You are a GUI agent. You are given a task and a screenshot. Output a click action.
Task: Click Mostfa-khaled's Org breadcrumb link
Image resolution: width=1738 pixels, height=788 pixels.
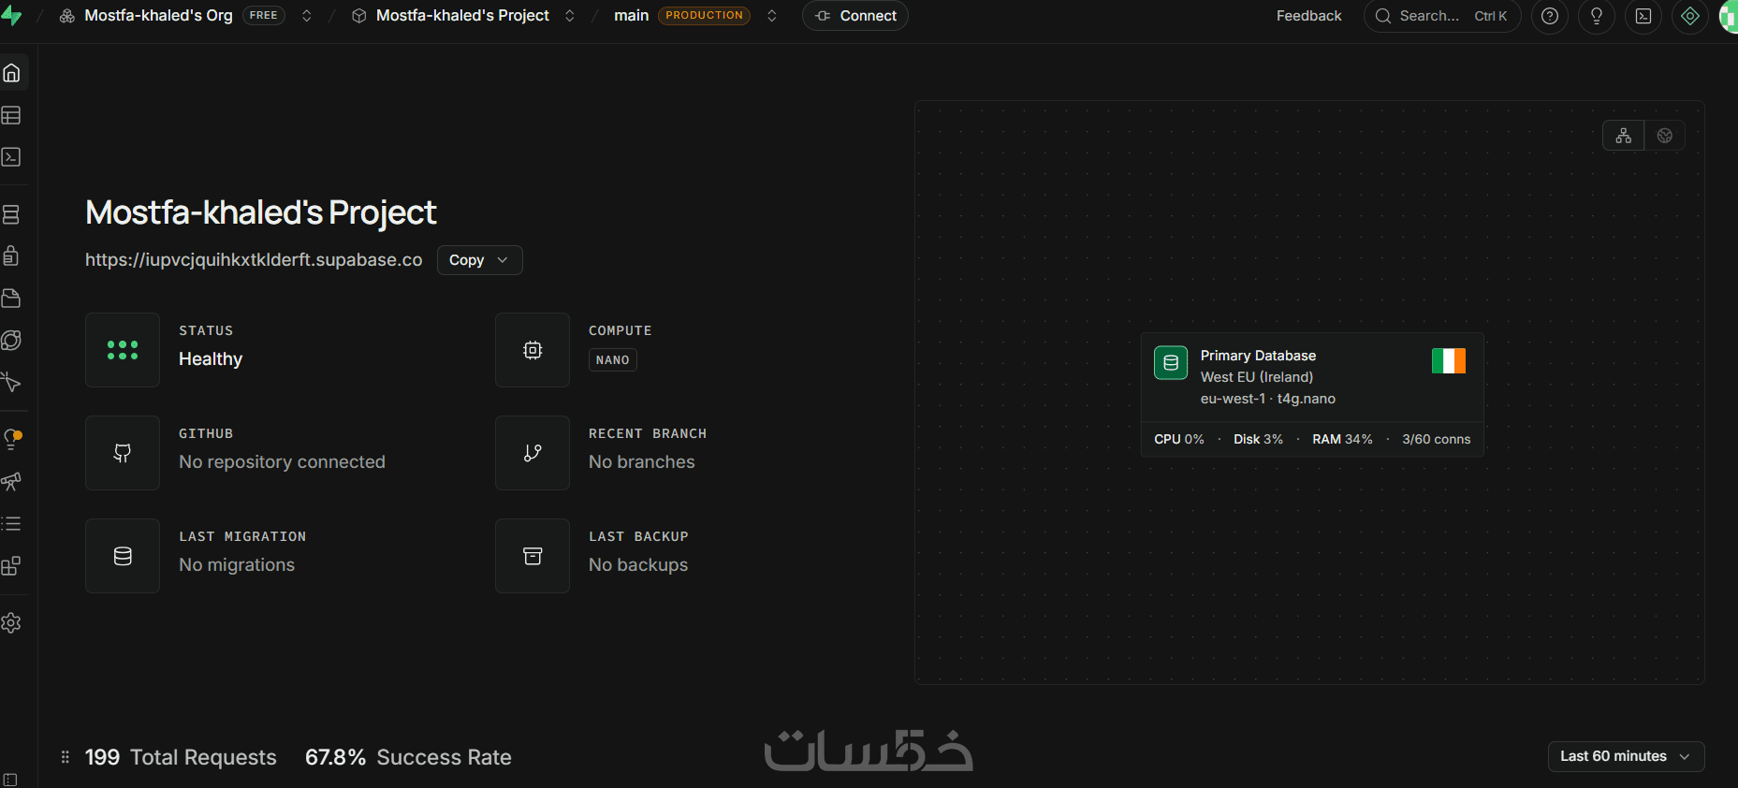click(158, 16)
